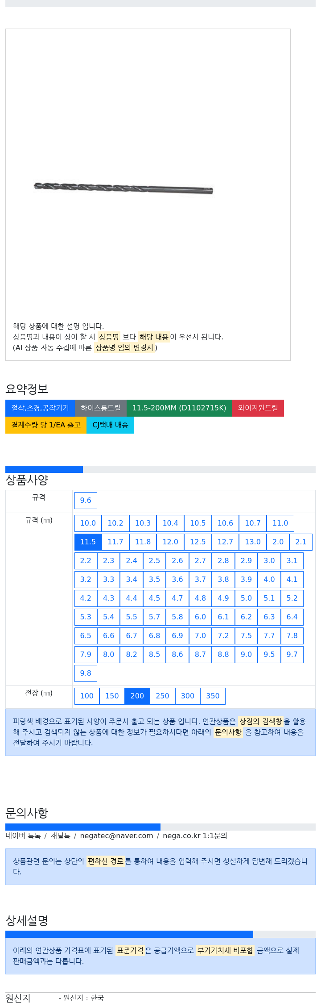Choose the 9.8 diameter option
Viewport: 321px width, 1007px height.
click(x=86, y=673)
